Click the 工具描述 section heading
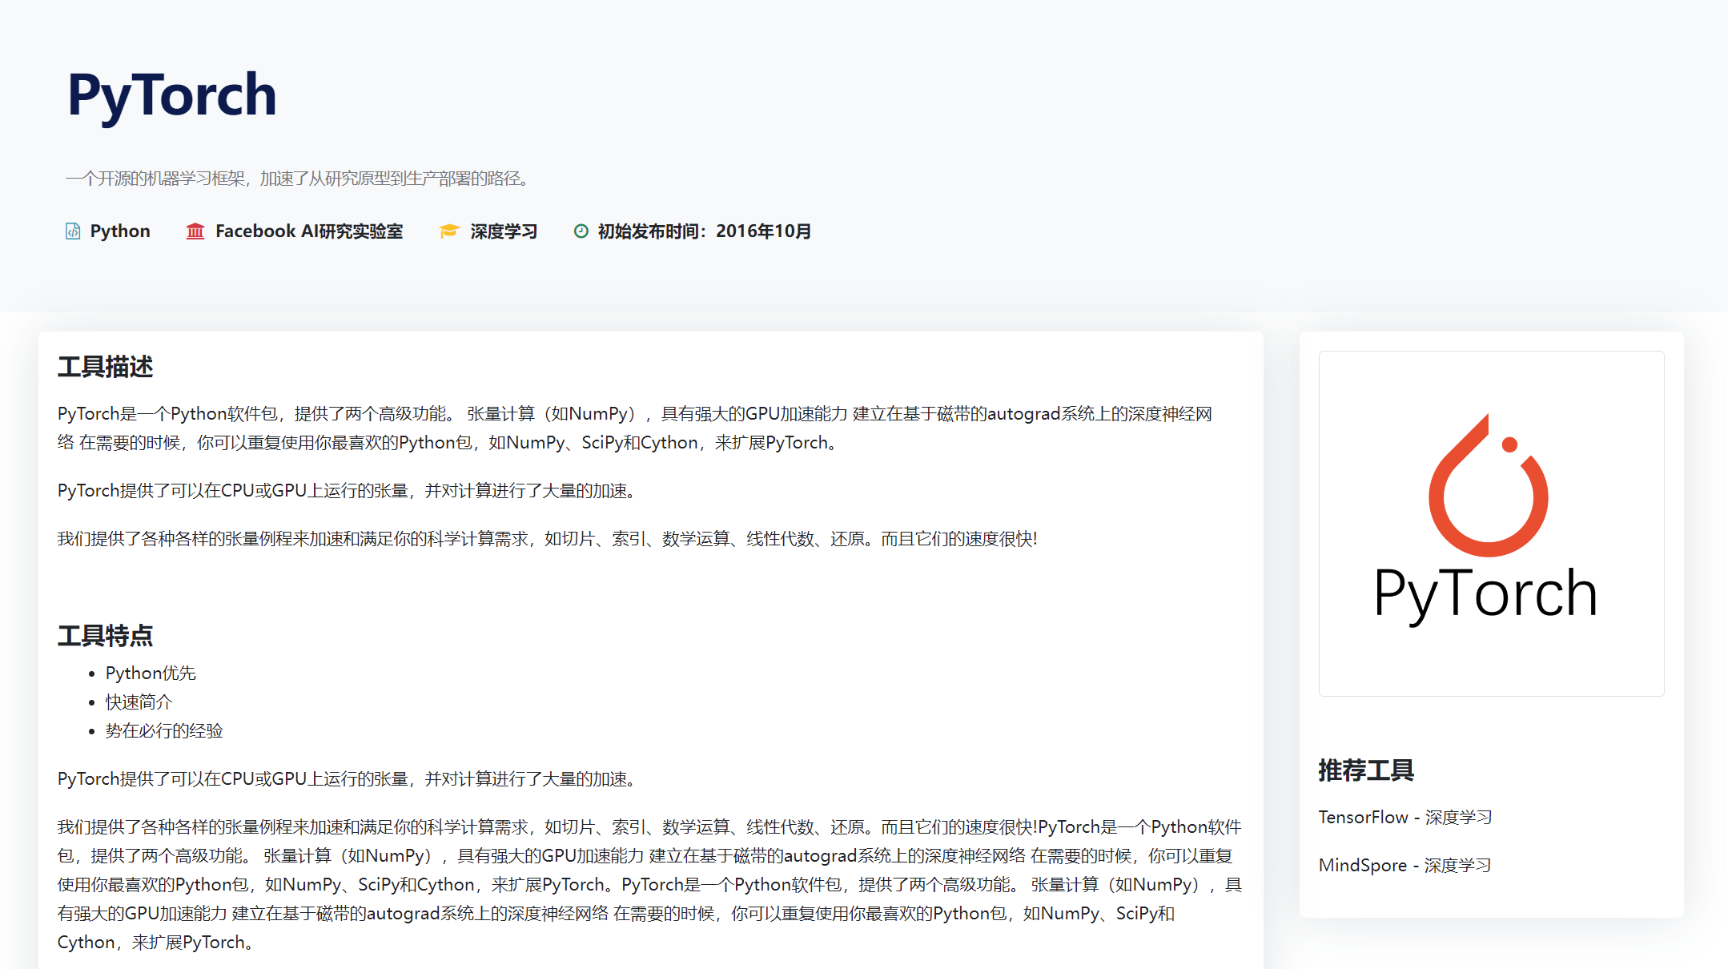 105,367
